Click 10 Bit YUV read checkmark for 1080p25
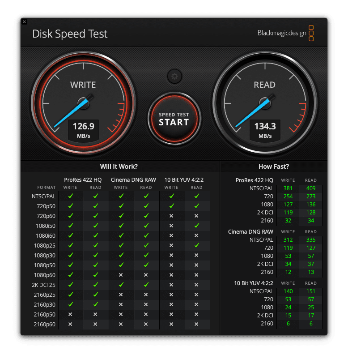348x359 pixels. tap(196, 245)
